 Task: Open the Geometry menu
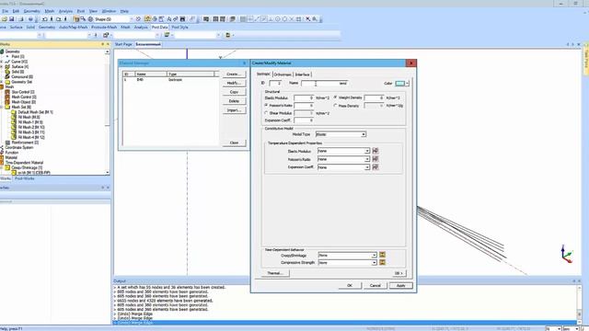coord(31,11)
